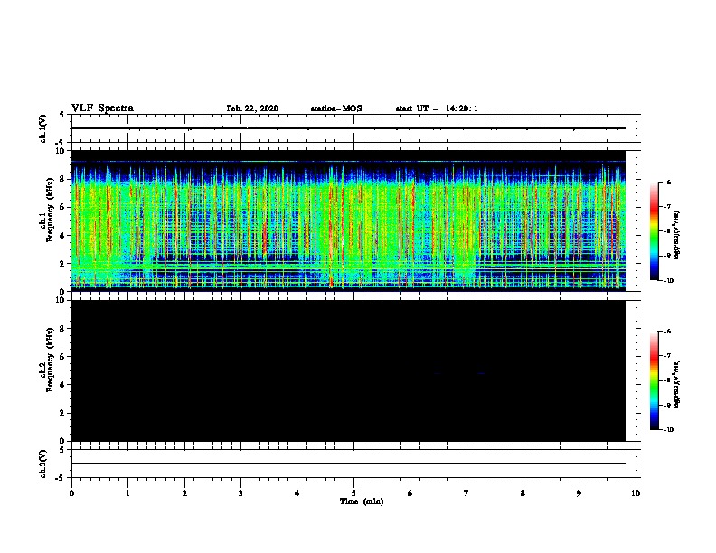716x553 pixels.
Task: Click the "station=MOS" header text
Action: coord(336,108)
